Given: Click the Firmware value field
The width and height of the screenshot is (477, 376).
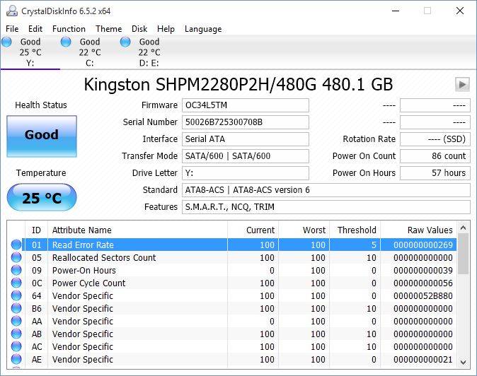Looking at the screenshot, I should [x=245, y=105].
